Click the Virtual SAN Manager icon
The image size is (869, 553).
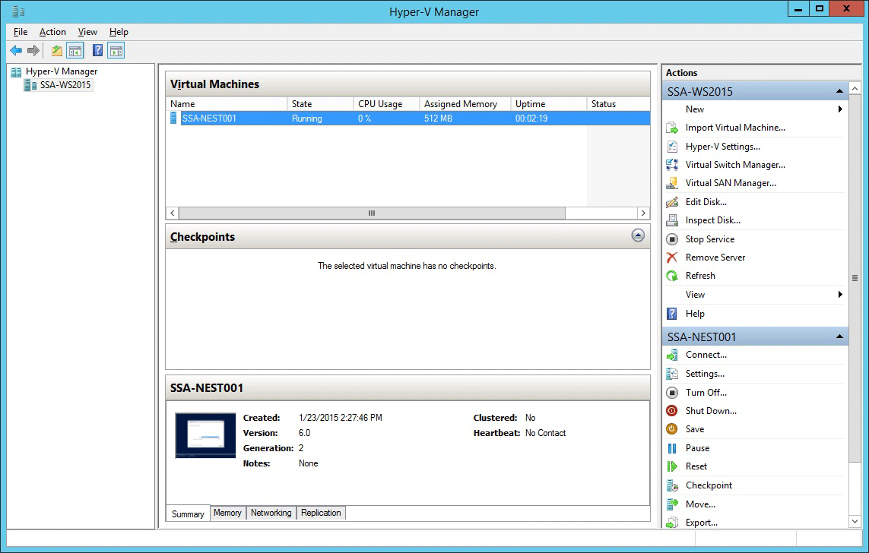671,183
